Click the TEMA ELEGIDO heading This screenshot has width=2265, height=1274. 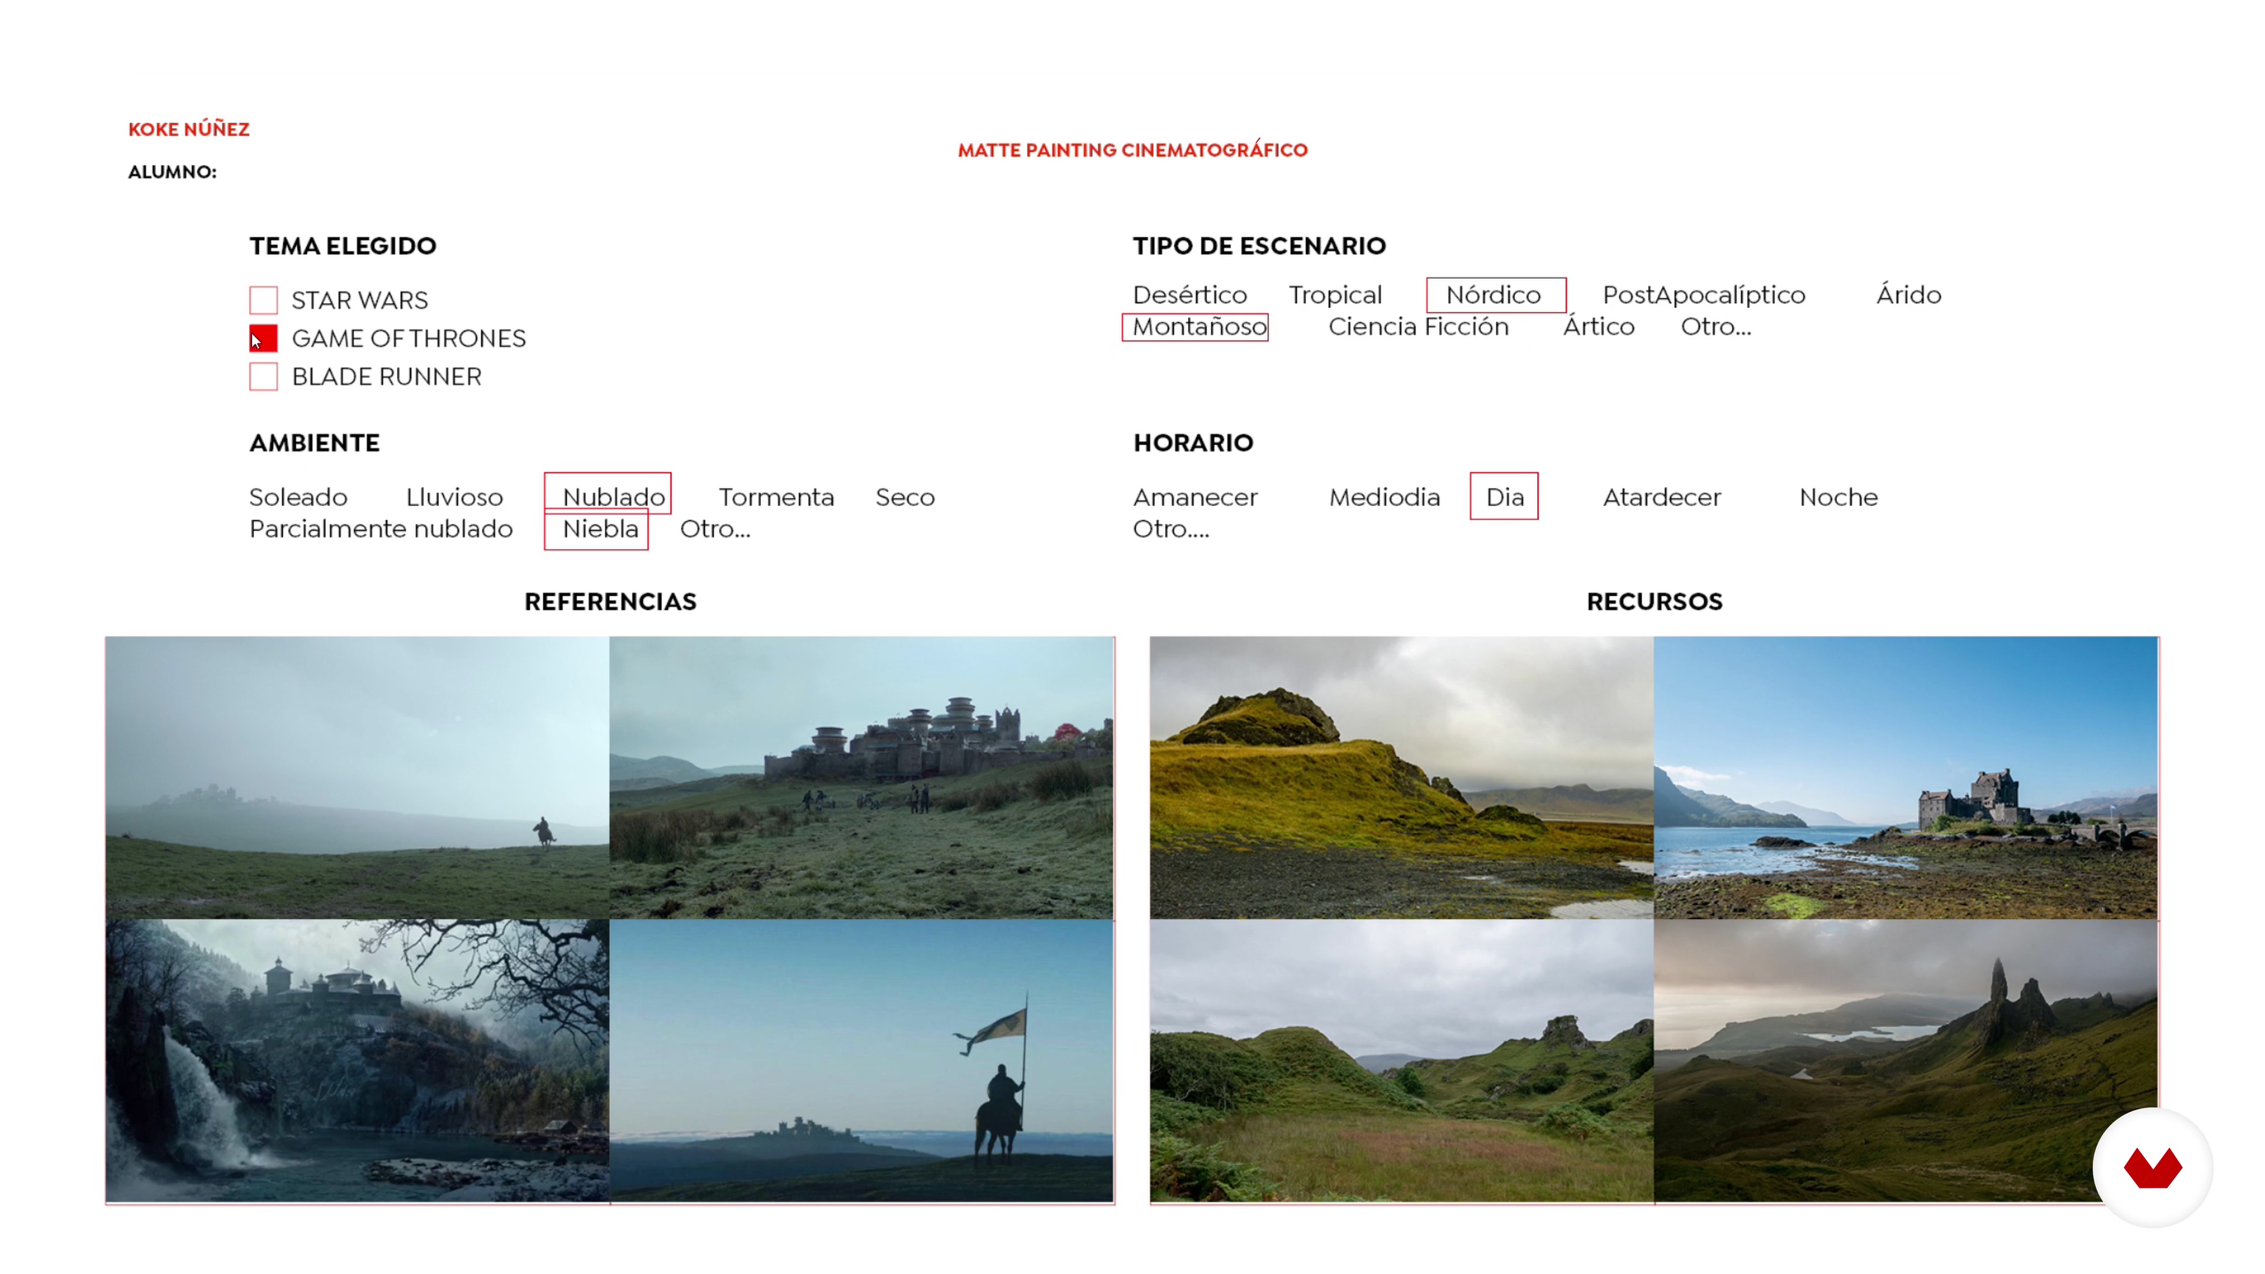coord(343,245)
